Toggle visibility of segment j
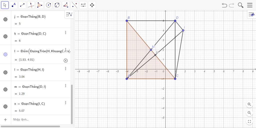 (5, 19)
